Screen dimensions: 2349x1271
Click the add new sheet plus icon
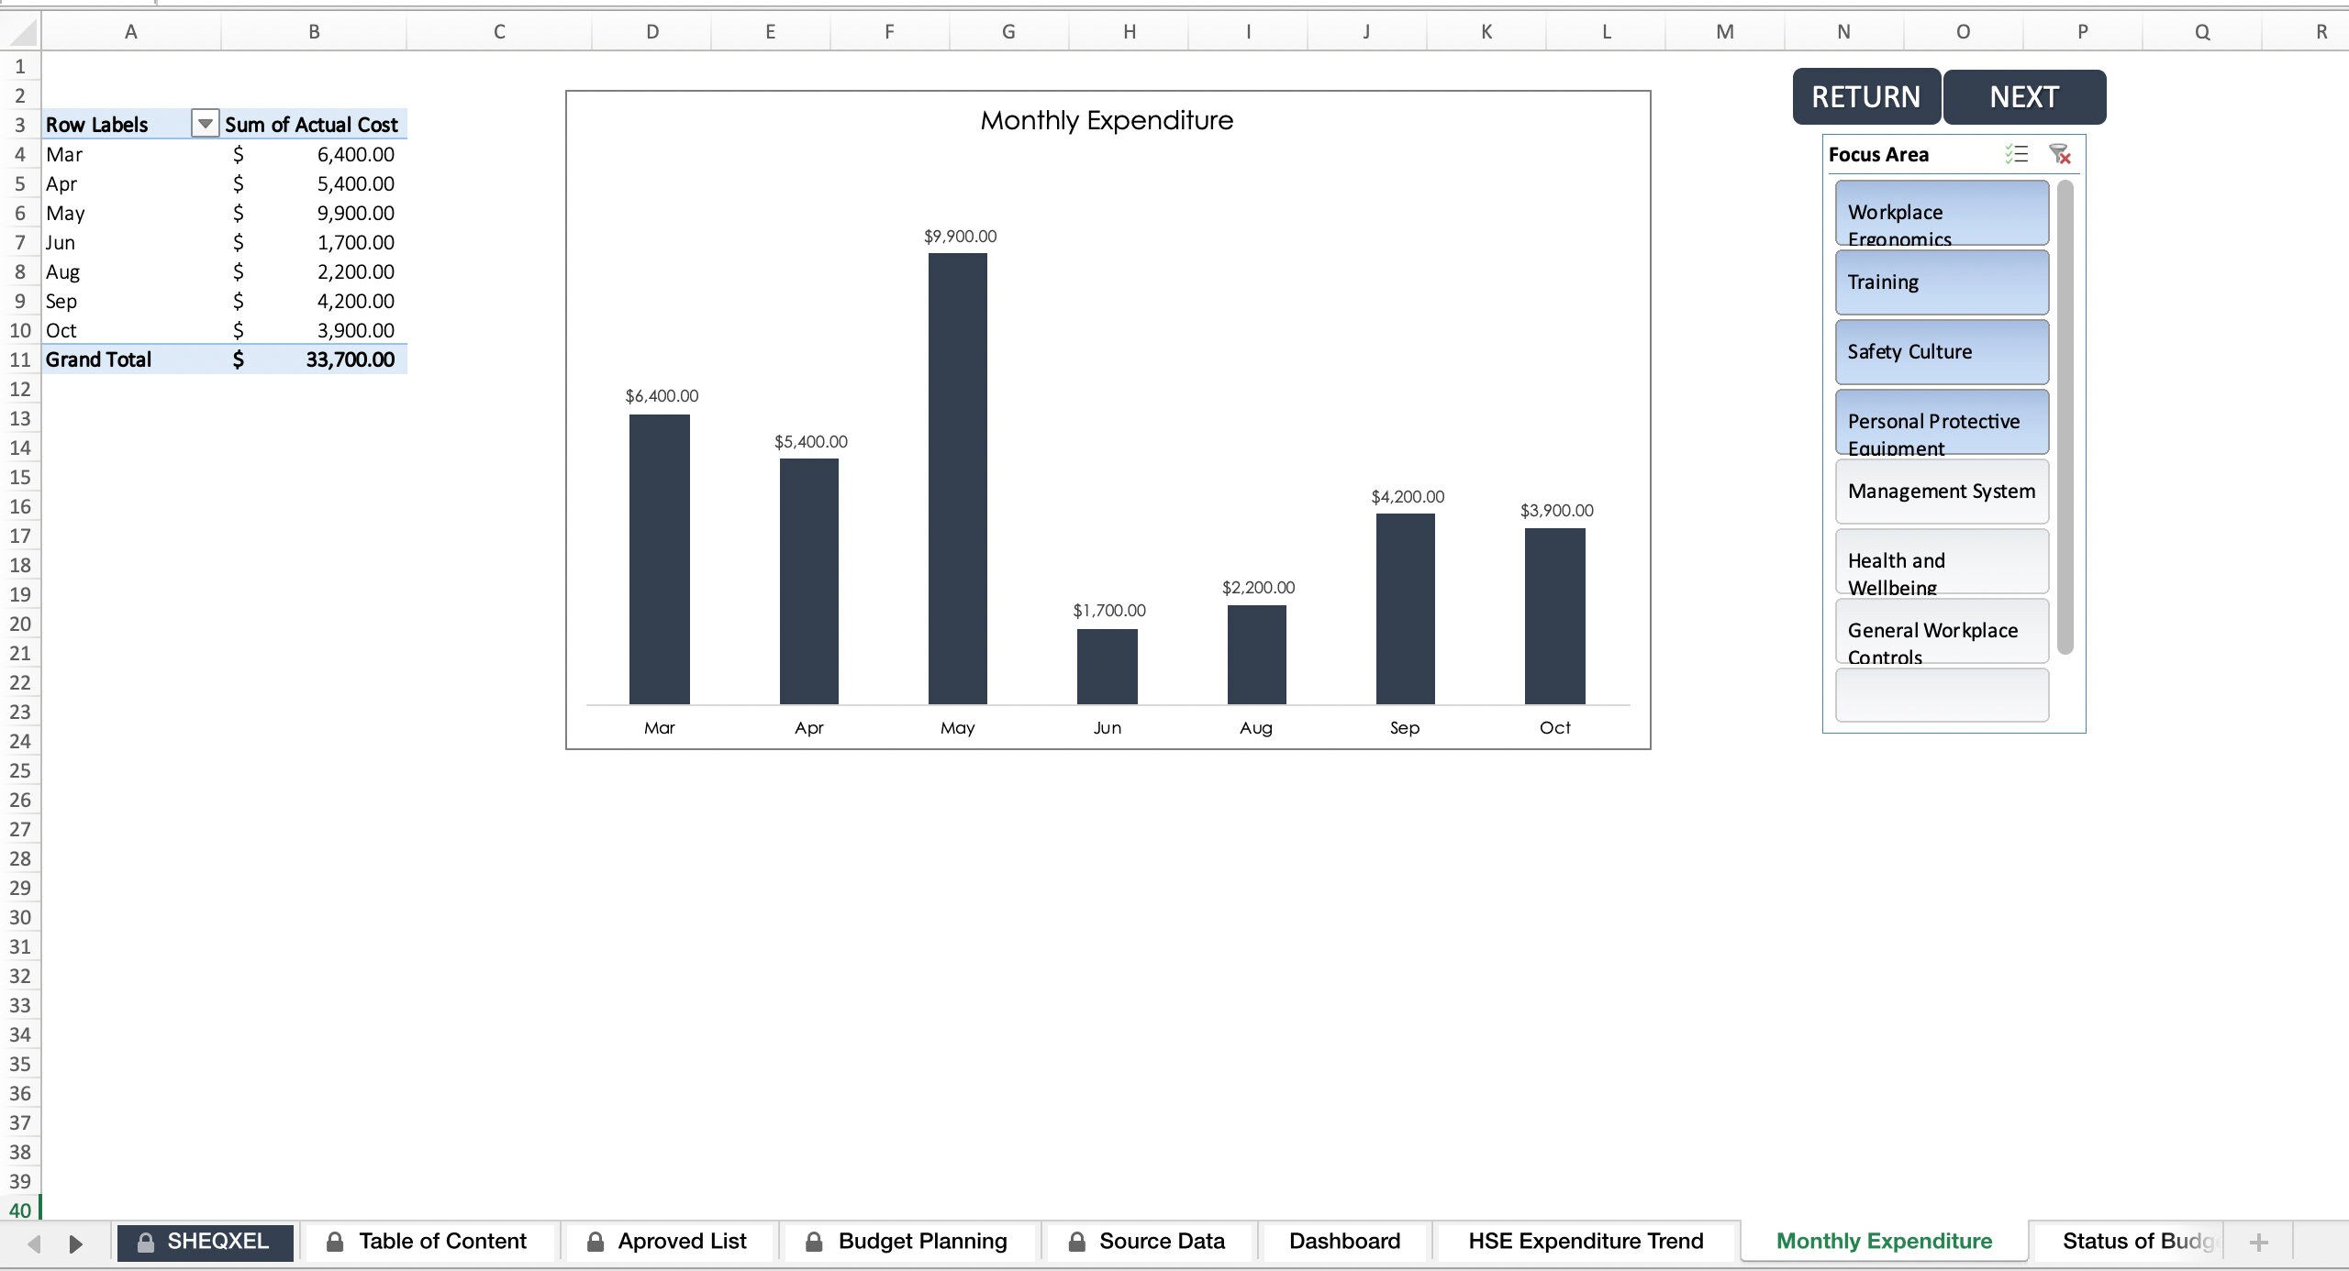[2260, 1241]
